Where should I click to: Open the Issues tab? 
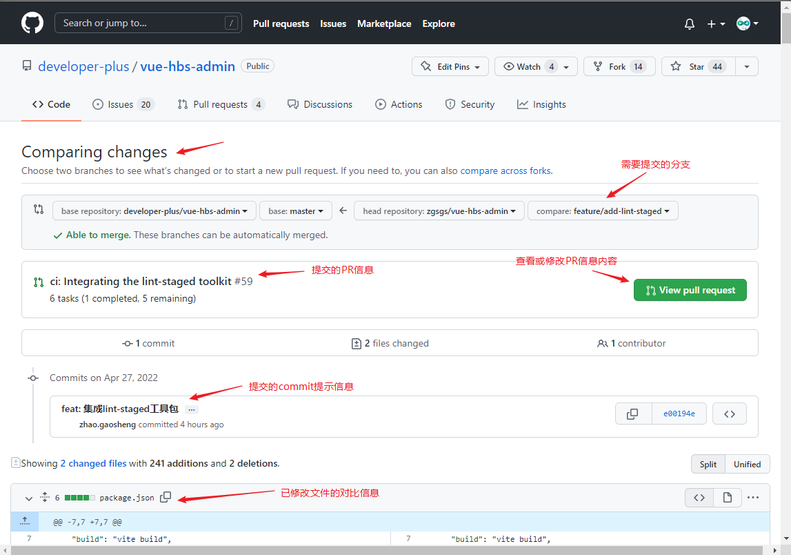click(x=123, y=104)
